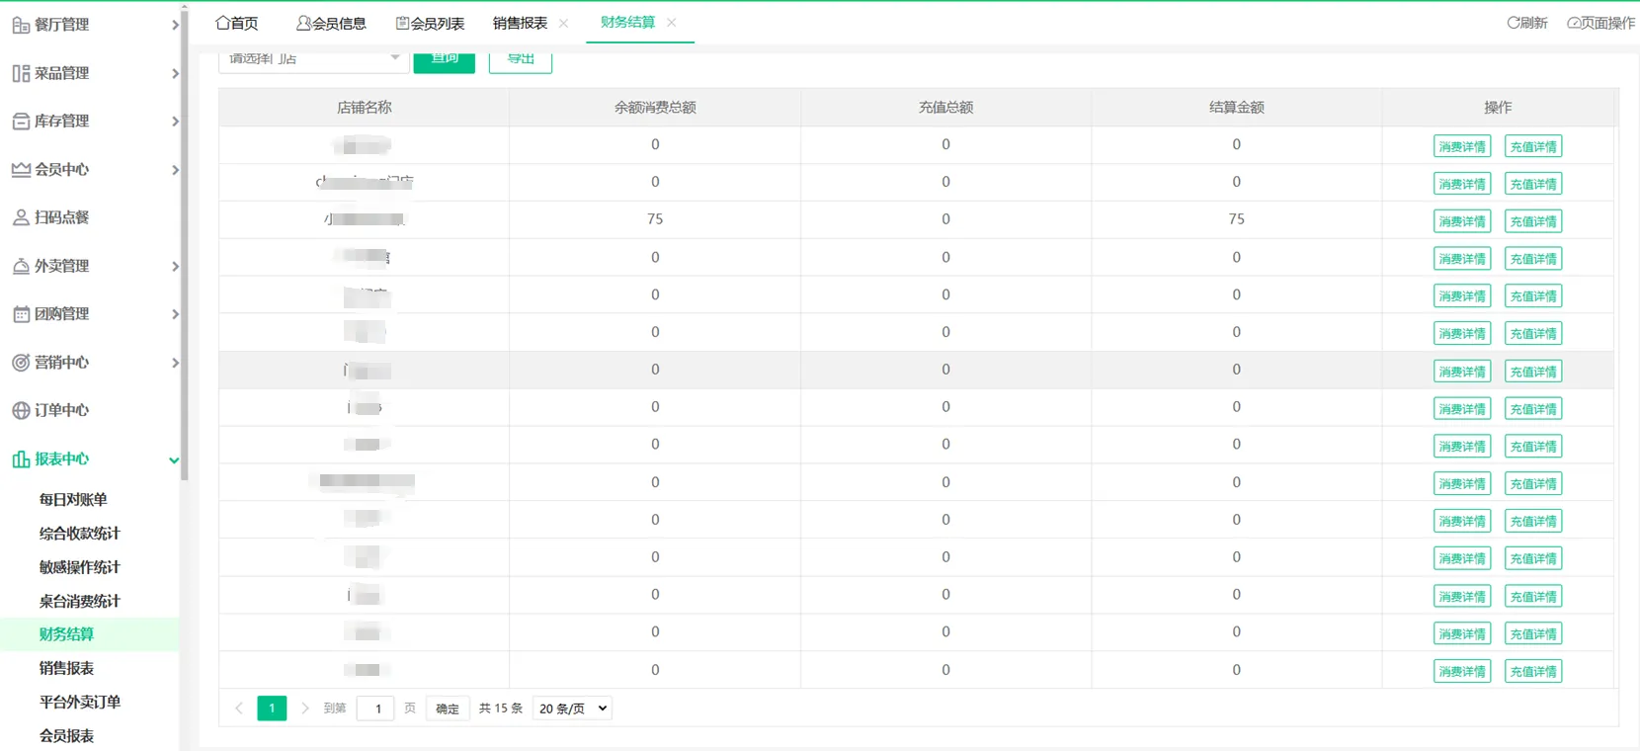Click the 结算金额 column header
The image size is (1640, 751).
click(x=1237, y=108)
